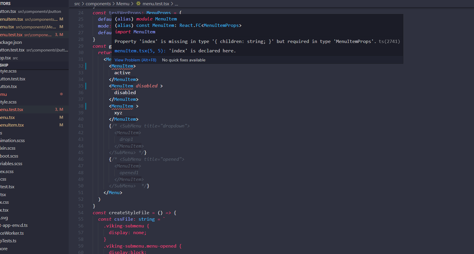Select menu.test.tsx with src\compone path in open editors
The width and height of the screenshot is (474, 254).
pos(34,34)
